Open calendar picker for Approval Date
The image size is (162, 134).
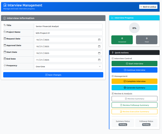click(x=99, y=46)
